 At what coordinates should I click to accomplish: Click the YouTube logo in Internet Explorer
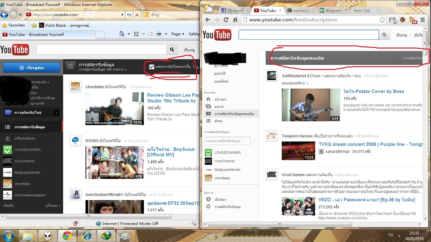click(15, 50)
